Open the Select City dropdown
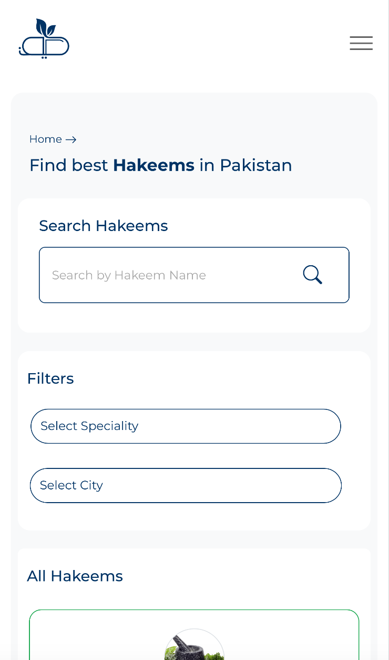Image resolution: width=389 pixels, height=660 pixels. point(186,485)
